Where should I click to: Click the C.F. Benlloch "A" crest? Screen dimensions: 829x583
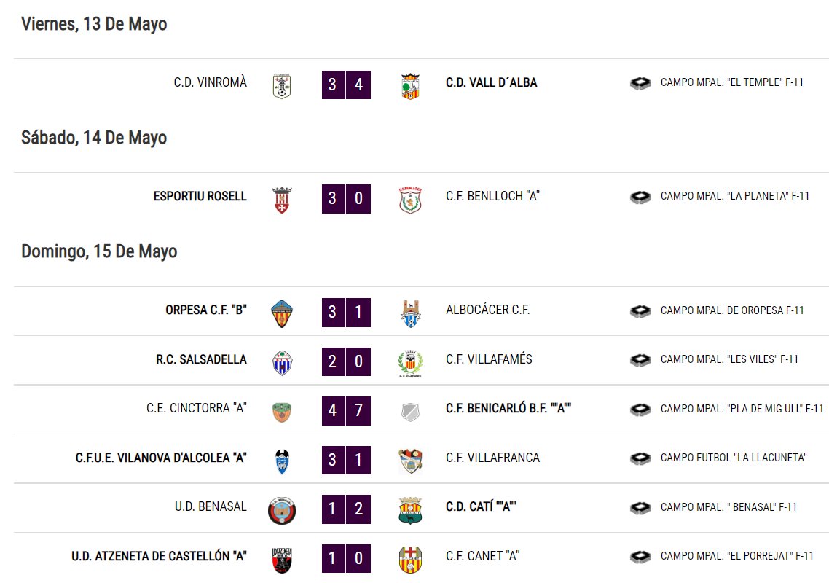(x=410, y=200)
